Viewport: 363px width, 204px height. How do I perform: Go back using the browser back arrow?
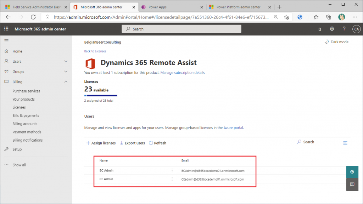coord(9,17)
